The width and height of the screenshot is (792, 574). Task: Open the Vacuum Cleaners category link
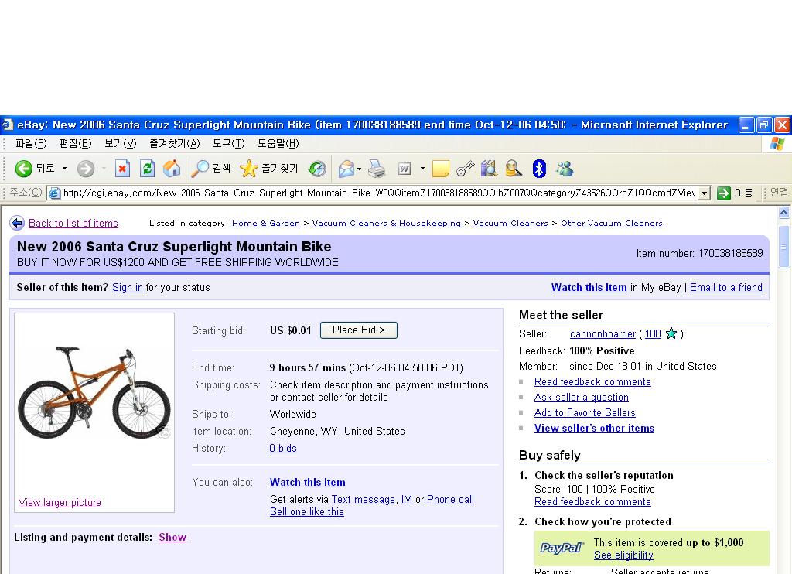click(510, 224)
